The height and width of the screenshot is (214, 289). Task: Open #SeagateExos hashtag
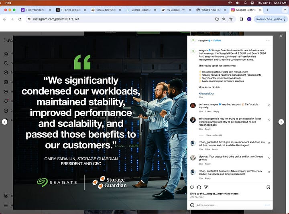[206, 93]
